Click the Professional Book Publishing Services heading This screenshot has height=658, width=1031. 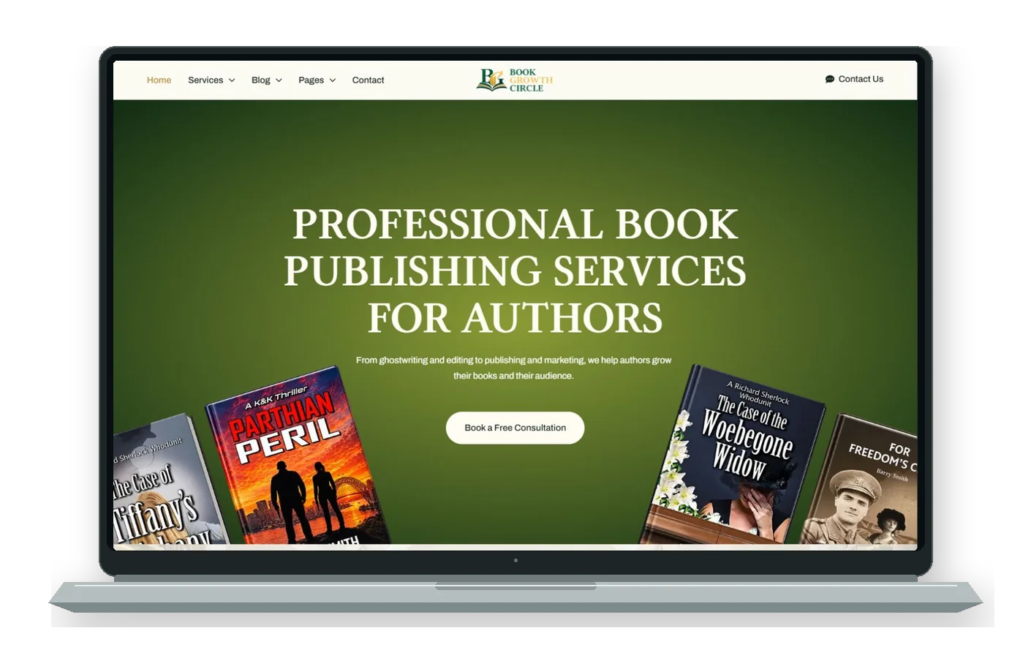(515, 271)
